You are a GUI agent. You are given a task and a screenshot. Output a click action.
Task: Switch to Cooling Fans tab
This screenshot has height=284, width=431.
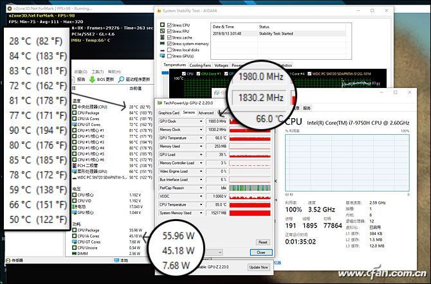point(200,66)
